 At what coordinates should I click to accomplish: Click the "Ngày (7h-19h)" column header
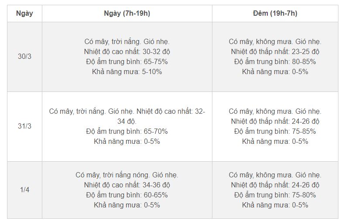[127, 13]
